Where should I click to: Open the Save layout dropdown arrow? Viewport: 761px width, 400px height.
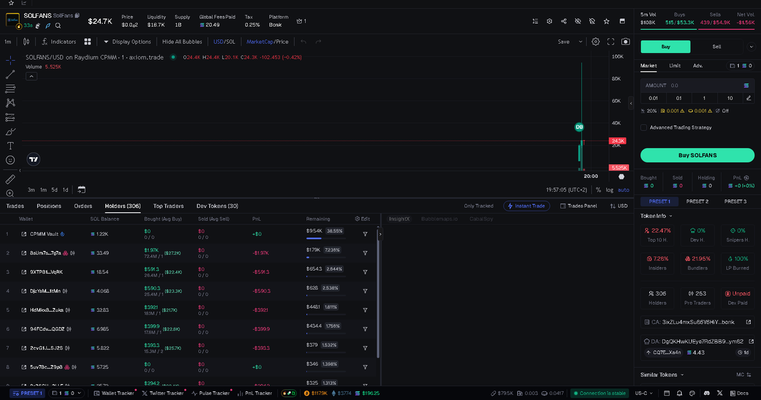click(x=580, y=42)
